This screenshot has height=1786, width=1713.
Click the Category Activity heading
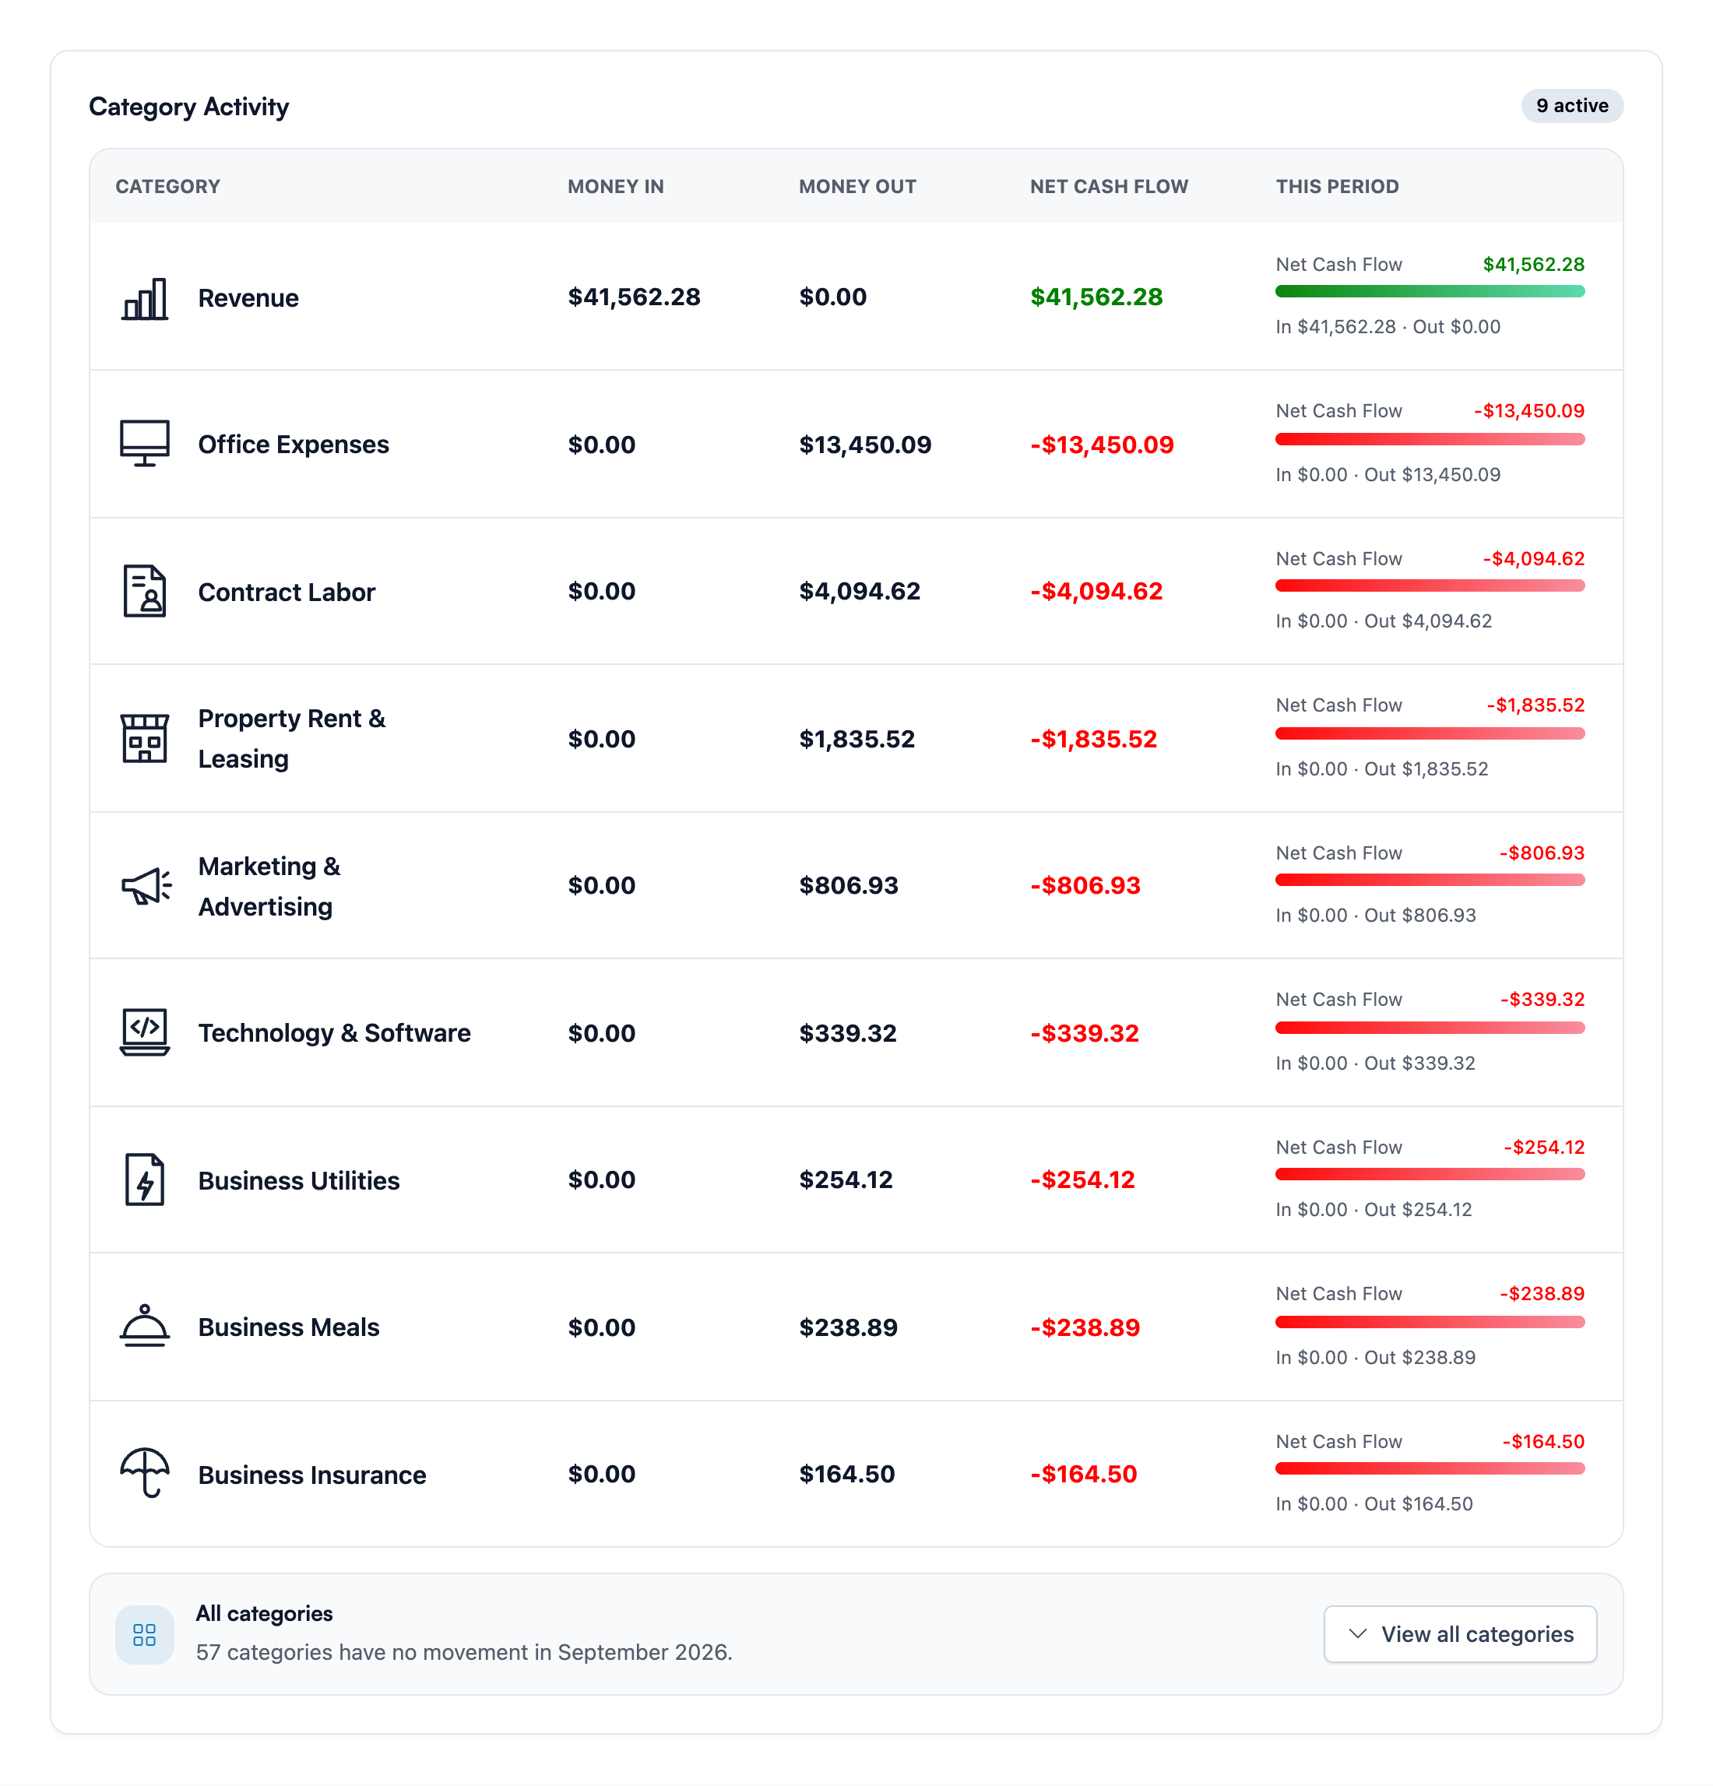(x=188, y=107)
